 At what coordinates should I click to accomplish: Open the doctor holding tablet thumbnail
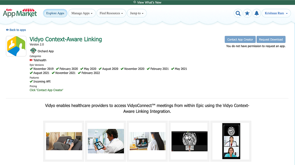point(106,141)
